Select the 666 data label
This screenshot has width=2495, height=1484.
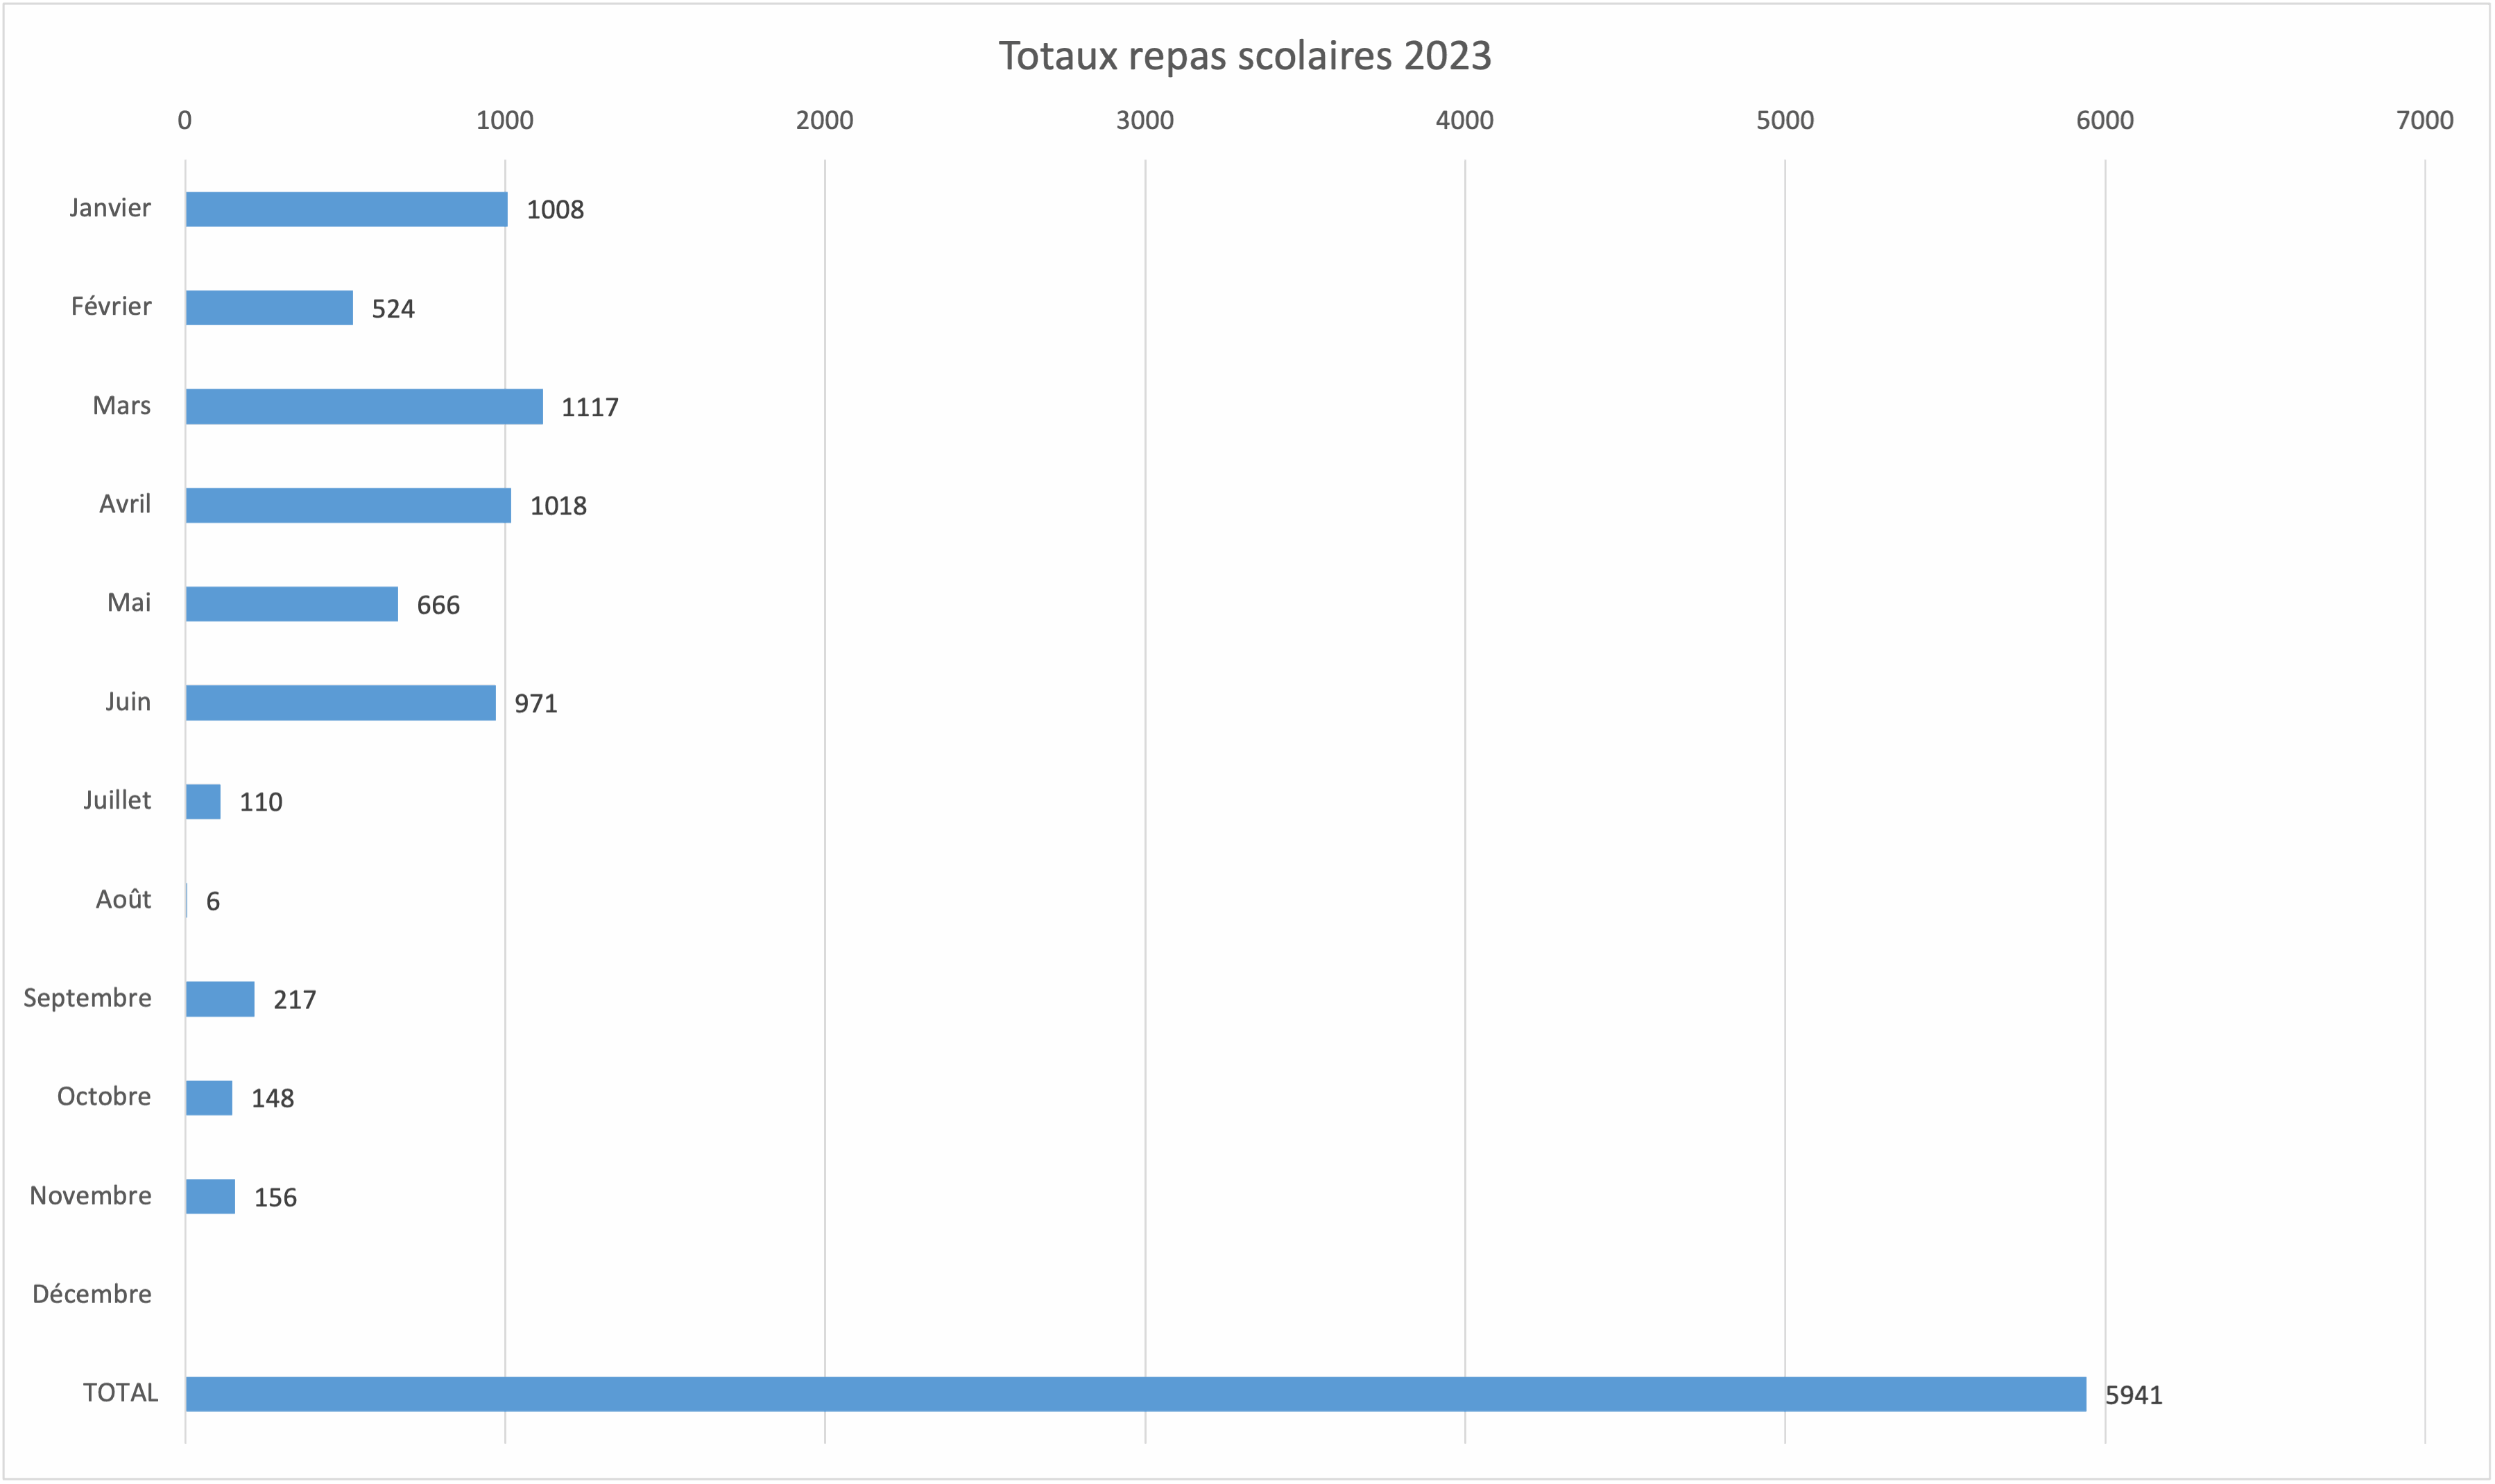438,605
